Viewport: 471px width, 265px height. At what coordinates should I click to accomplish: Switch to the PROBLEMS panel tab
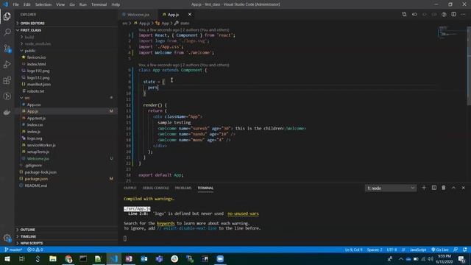point(183,188)
